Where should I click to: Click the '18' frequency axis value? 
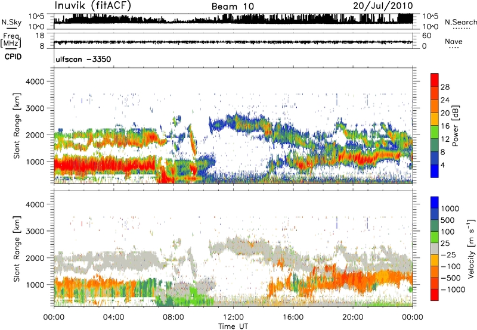[x=39, y=36]
